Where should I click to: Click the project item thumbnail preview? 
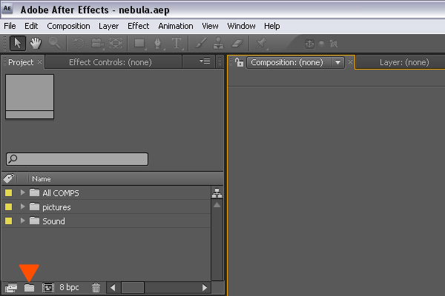point(30,96)
